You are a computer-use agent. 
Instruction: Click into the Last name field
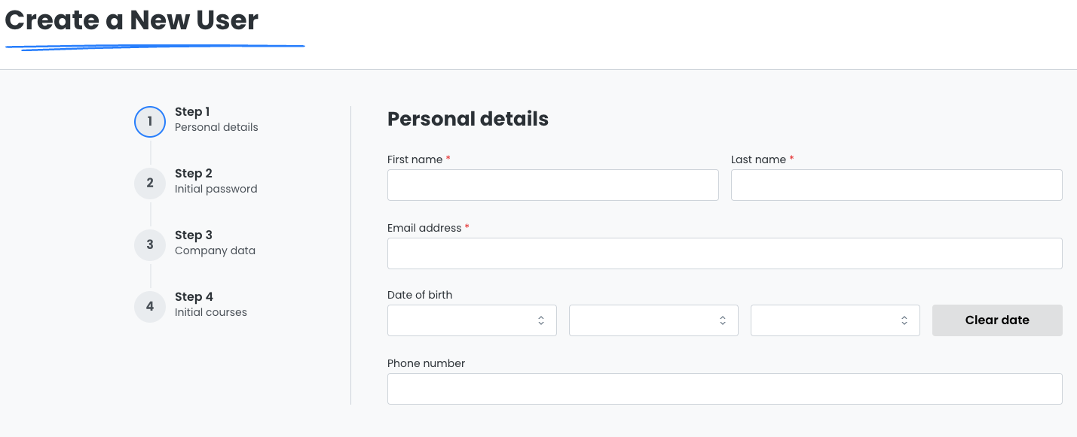tap(896, 185)
